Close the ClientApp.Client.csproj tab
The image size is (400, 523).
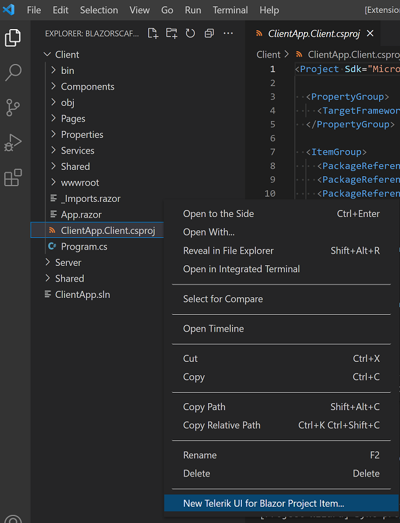(370, 33)
